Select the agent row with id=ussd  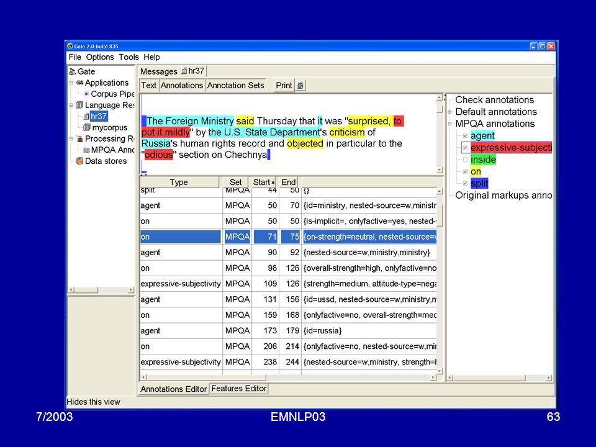coord(288,299)
